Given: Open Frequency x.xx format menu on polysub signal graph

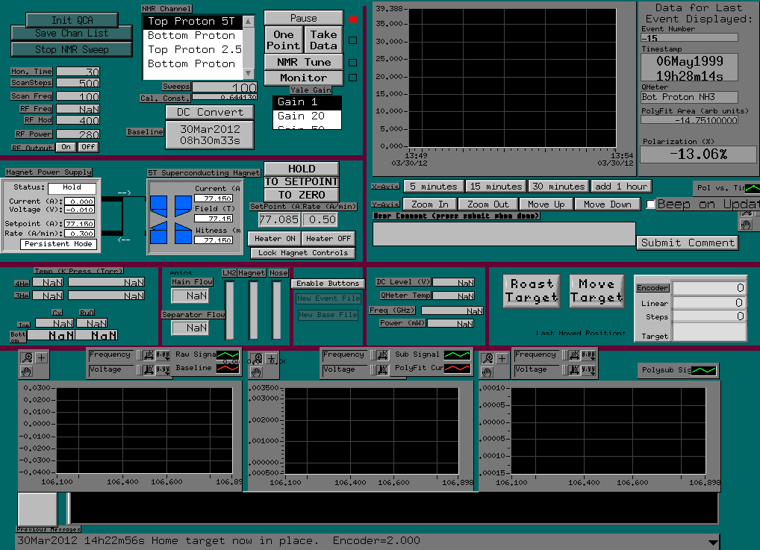Looking at the screenshot, I should point(588,356).
